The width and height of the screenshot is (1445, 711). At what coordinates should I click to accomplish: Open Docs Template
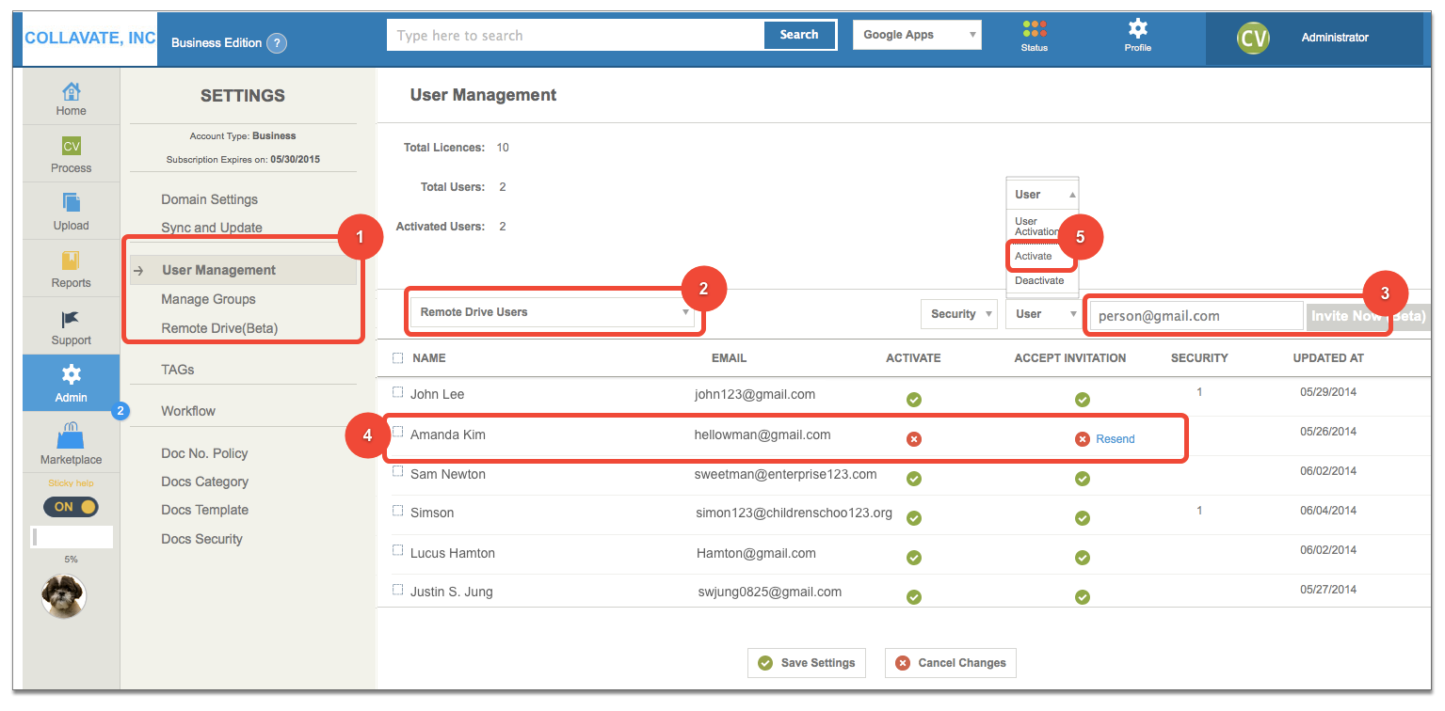click(x=205, y=510)
